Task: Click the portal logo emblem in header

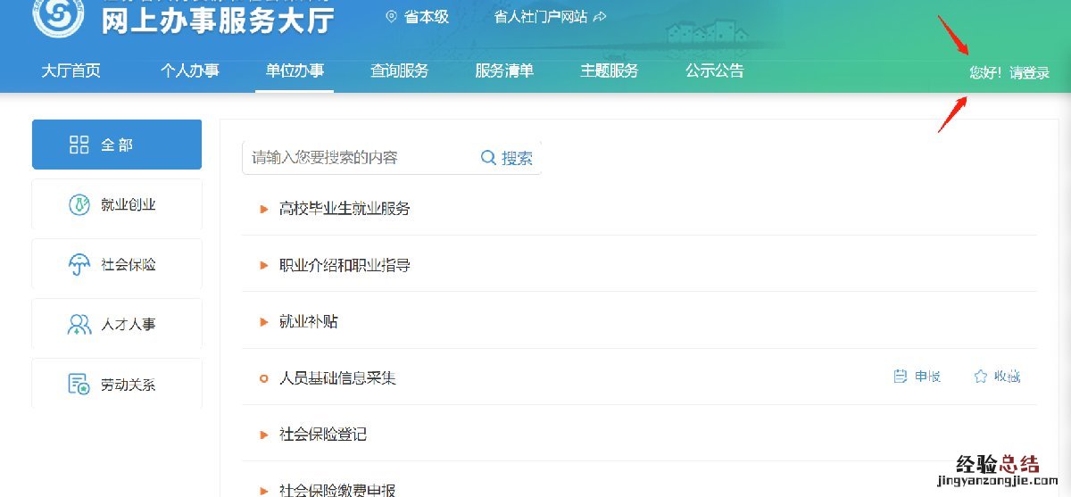Action: coord(59,14)
